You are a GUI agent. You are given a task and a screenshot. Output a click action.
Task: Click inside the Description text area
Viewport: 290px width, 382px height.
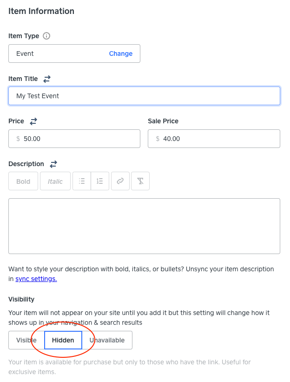tap(144, 226)
